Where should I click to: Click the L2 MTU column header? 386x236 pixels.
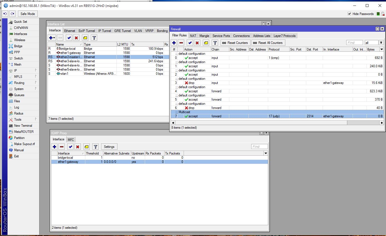point(123,44)
